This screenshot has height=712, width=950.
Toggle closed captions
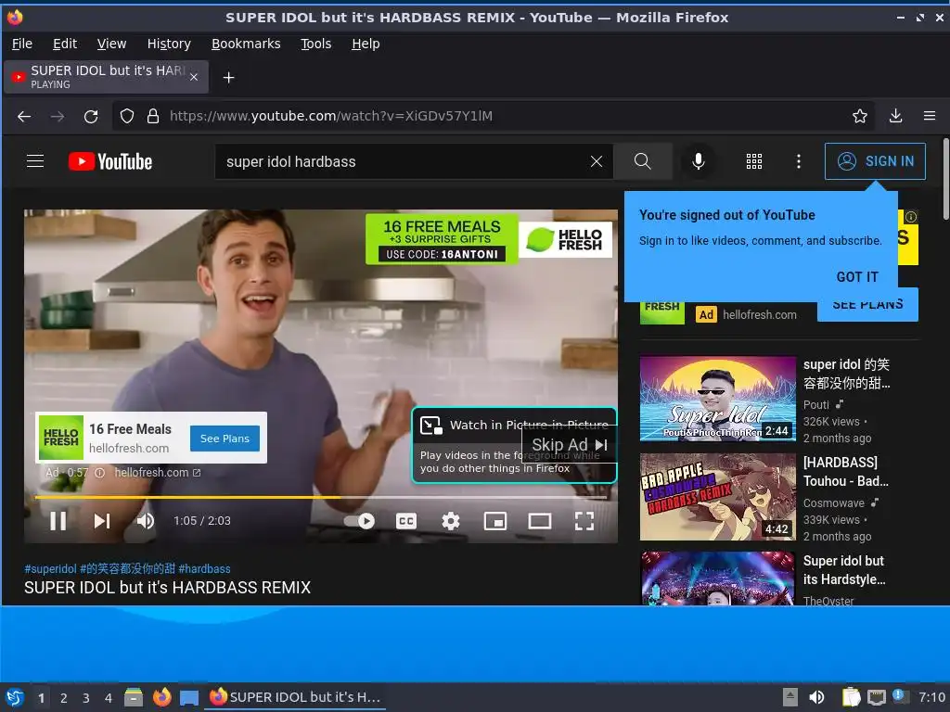tap(406, 521)
